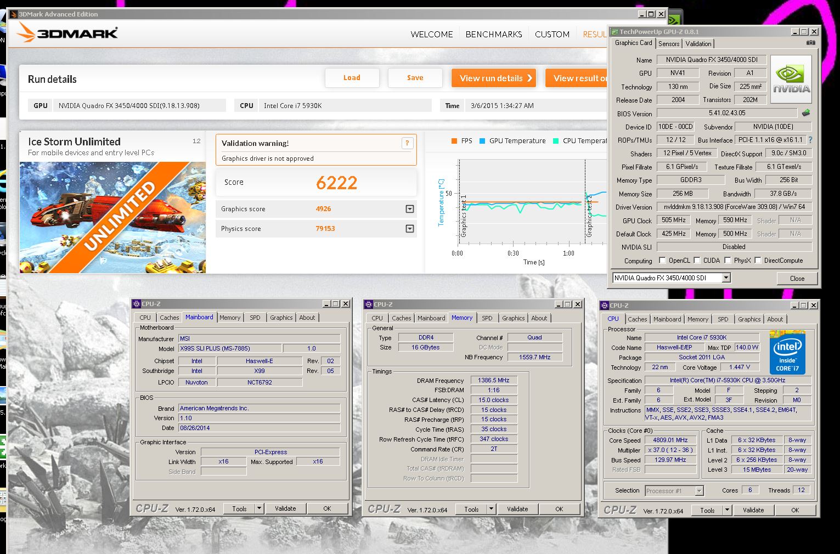This screenshot has height=554, width=840.
Task: Open Processor #1 selection dropdown
Action: [x=699, y=491]
